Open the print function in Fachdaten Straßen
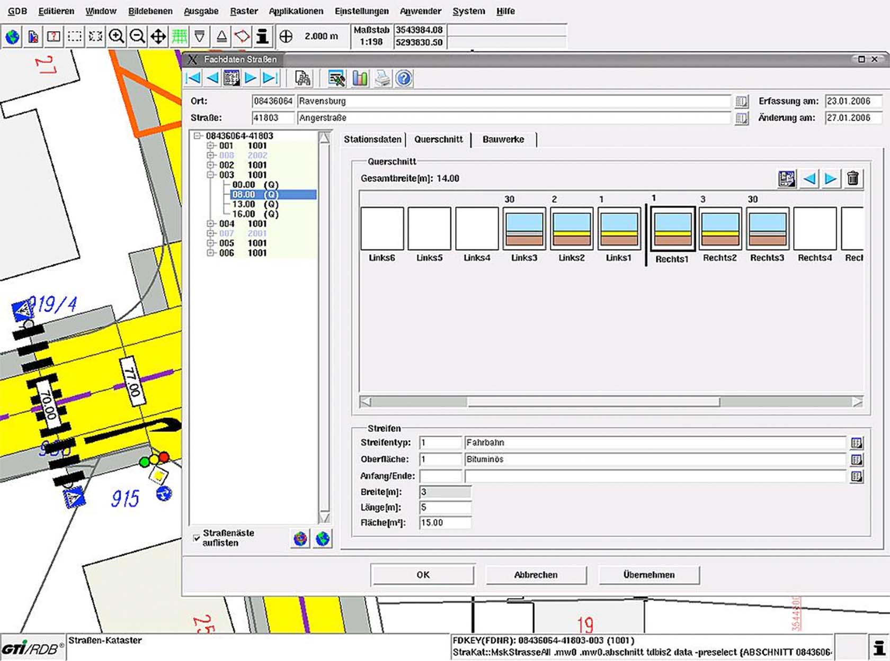This screenshot has width=890, height=661. coord(382,78)
